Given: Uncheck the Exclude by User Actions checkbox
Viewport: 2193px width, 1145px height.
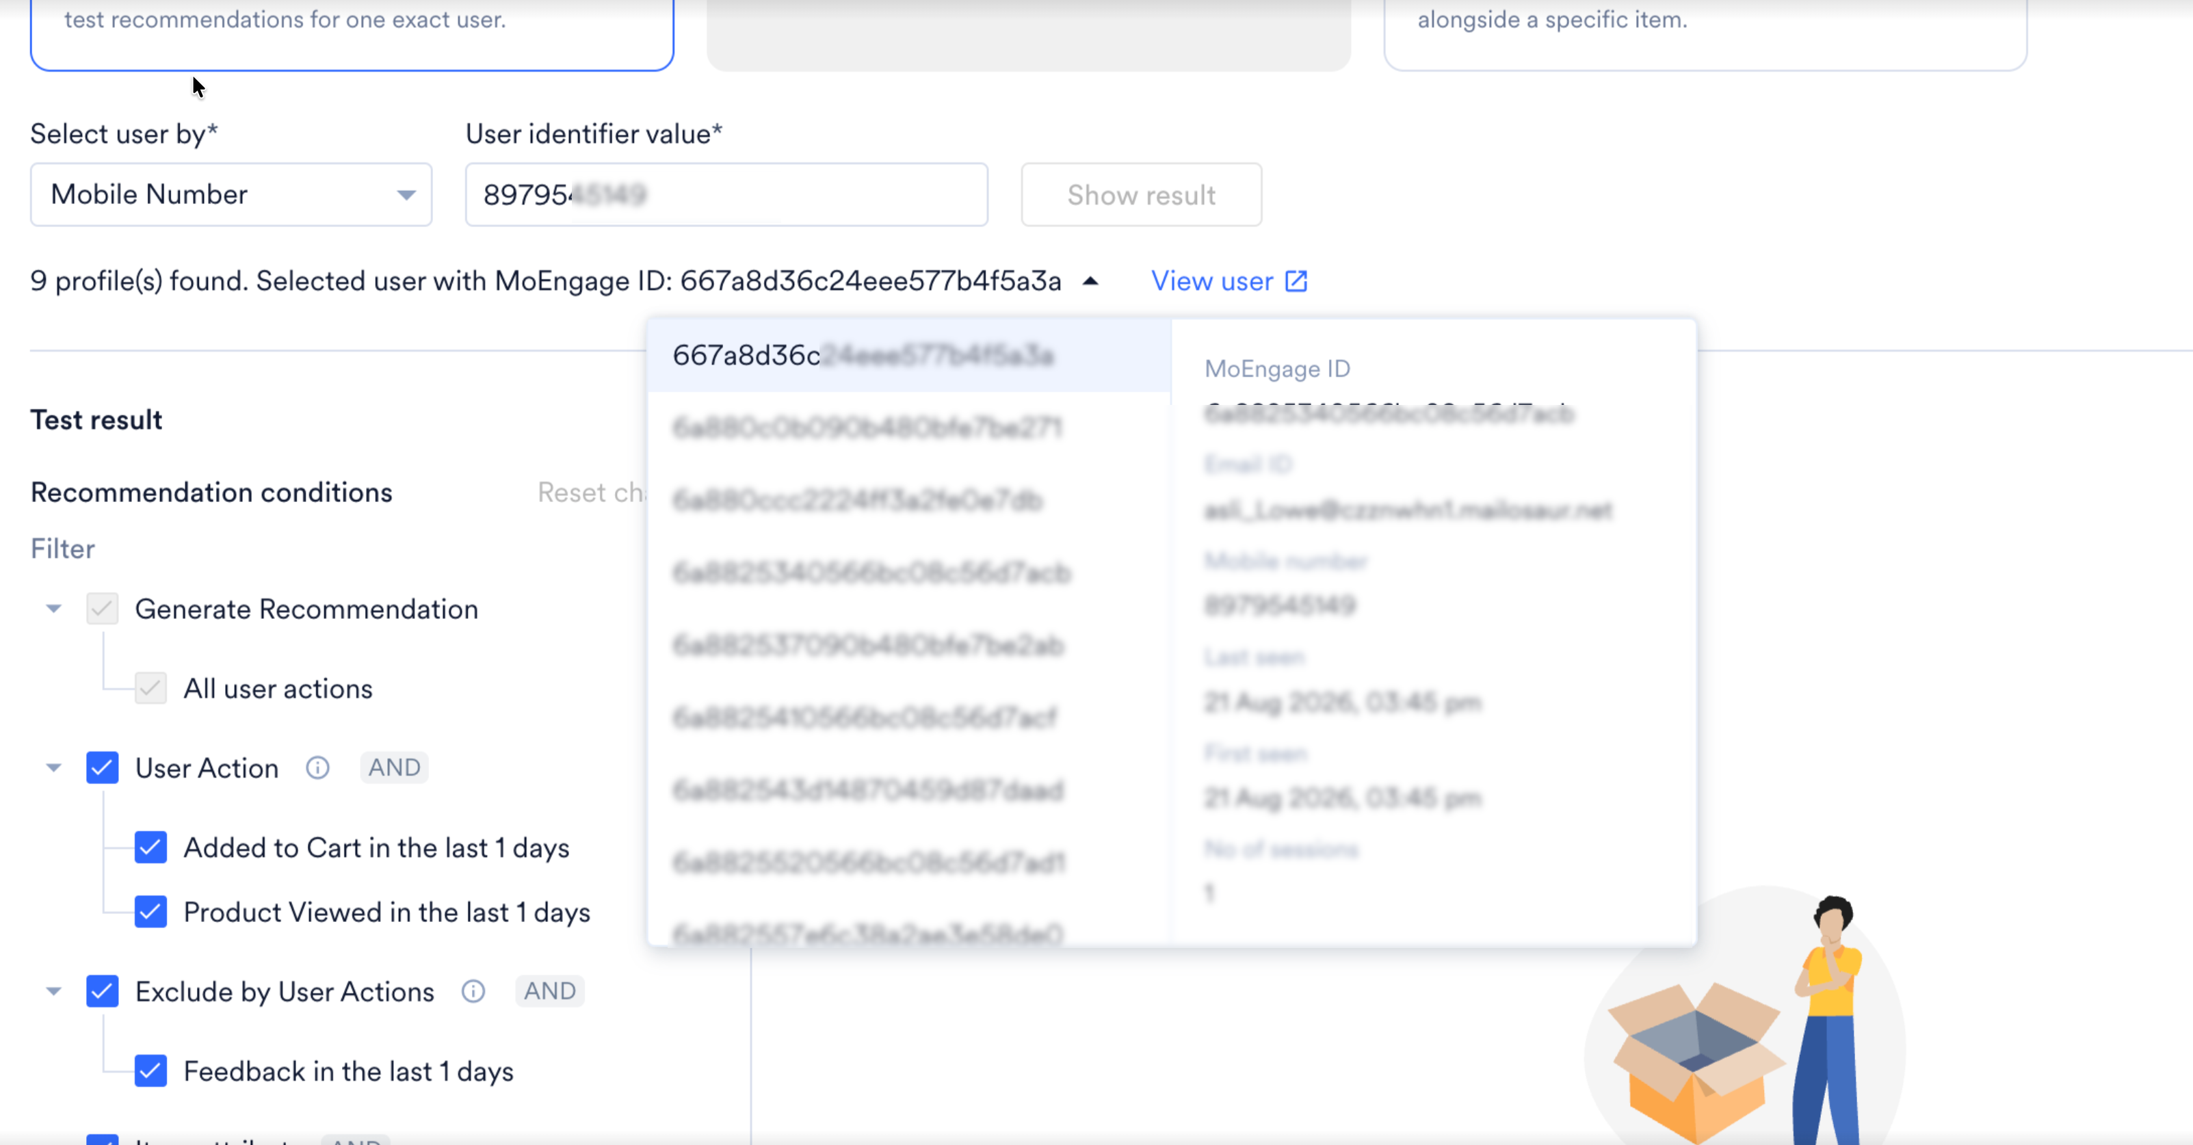Looking at the screenshot, I should click(102, 991).
